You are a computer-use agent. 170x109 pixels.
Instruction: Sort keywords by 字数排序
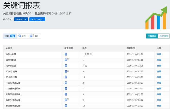click(x=152, y=36)
